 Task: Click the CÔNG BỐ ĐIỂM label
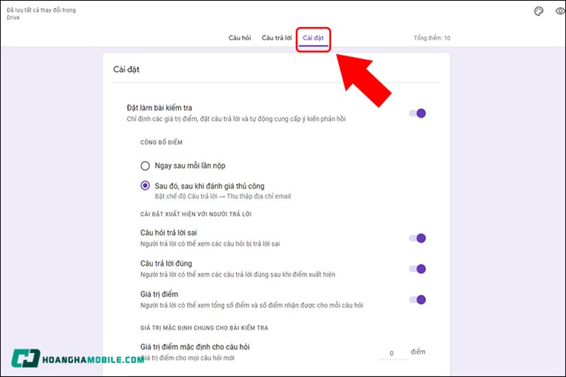pos(161,142)
